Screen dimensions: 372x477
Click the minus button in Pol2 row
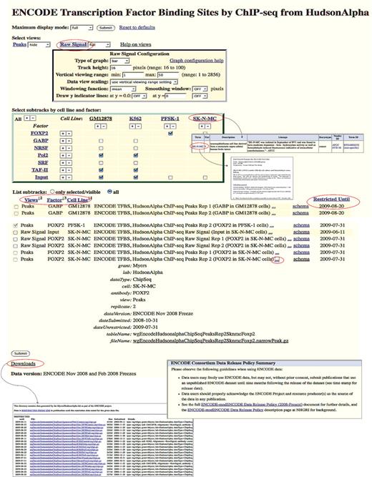pos(69,155)
